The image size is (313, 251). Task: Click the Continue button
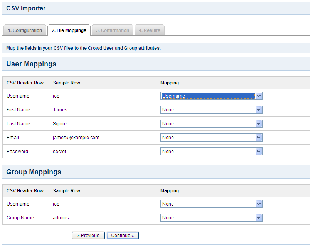pyautogui.click(x=123, y=236)
